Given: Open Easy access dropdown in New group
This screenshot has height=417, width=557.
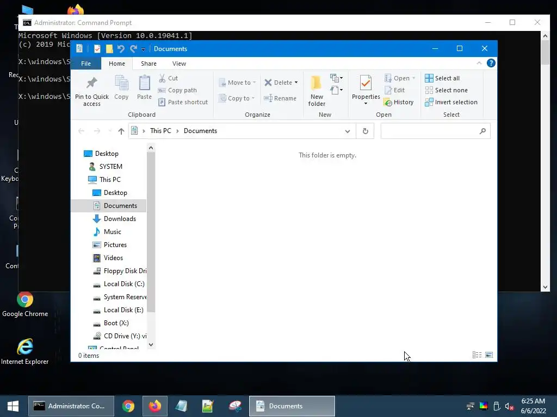Looking at the screenshot, I should [x=336, y=90].
